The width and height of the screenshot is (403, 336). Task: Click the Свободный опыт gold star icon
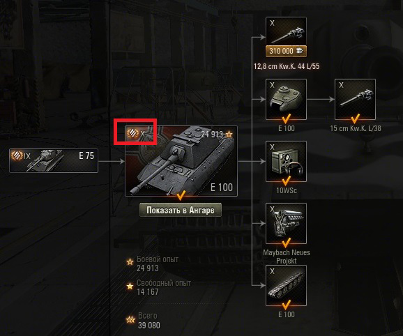coord(130,286)
